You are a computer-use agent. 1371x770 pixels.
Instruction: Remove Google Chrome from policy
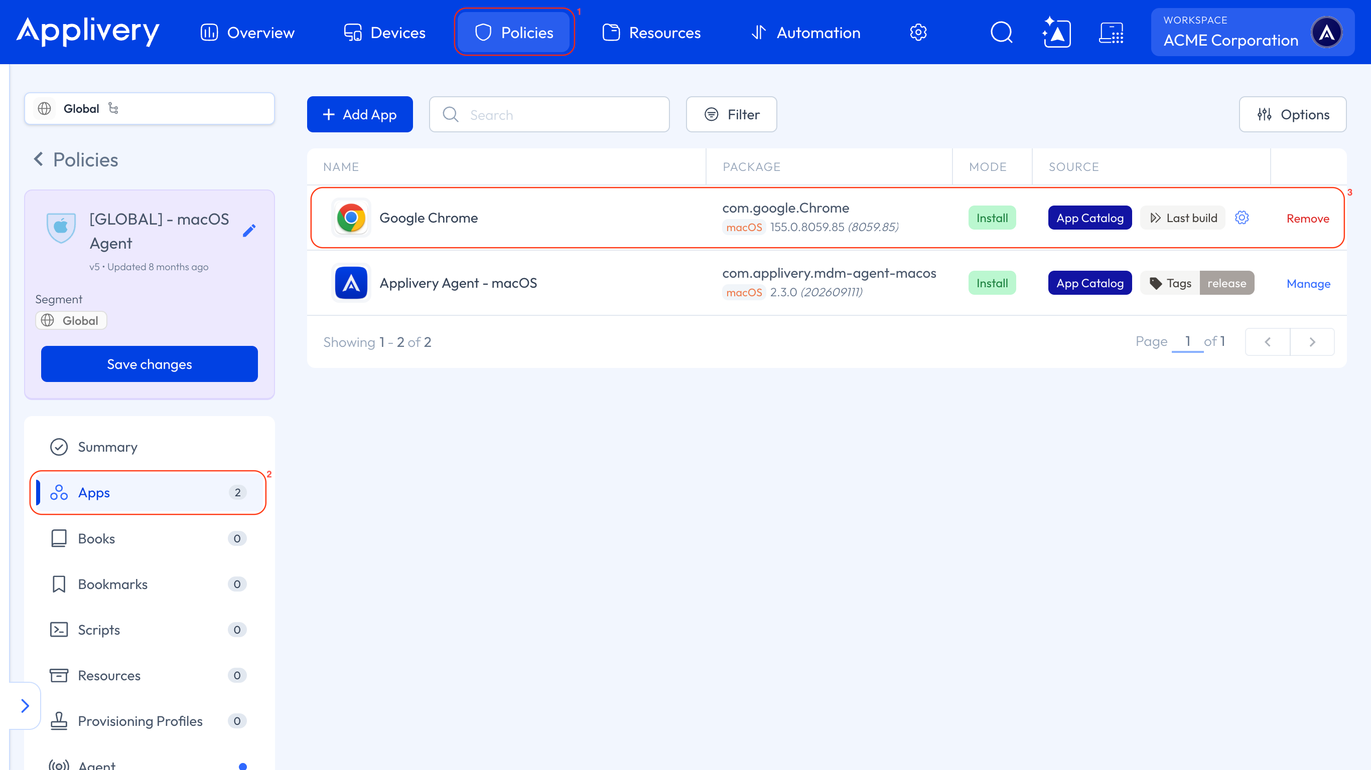pyautogui.click(x=1308, y=219)
